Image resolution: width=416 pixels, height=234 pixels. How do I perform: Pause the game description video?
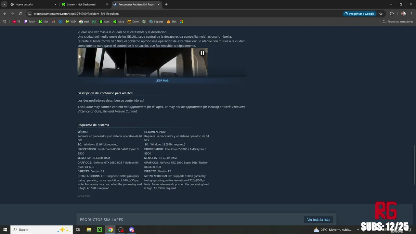click(x=202, y=53)
